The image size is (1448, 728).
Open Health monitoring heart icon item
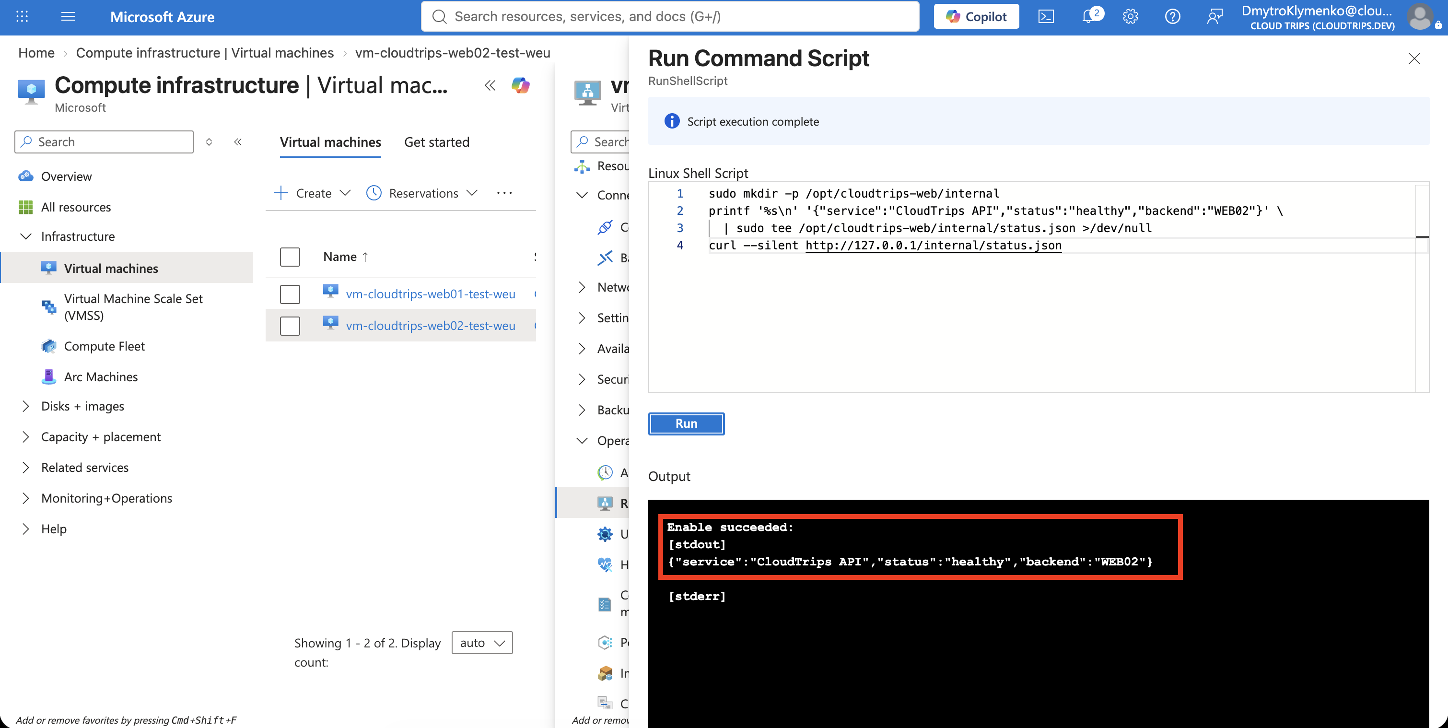click(605, 564)
